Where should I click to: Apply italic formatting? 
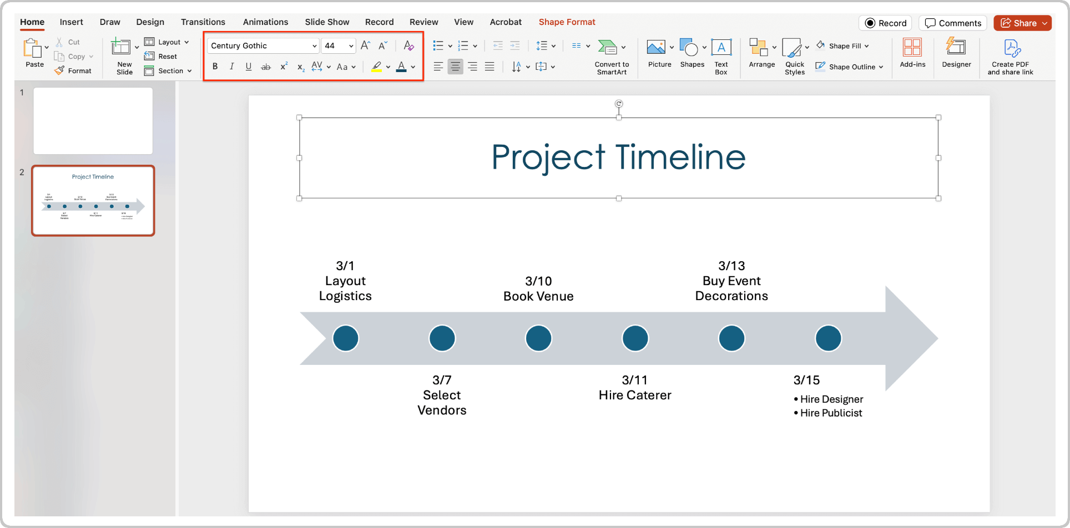pyautogui.click(x=231, y=67)
